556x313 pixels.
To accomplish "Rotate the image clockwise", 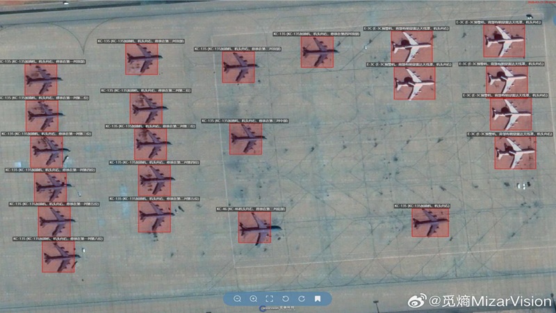I will pos(300,298).
